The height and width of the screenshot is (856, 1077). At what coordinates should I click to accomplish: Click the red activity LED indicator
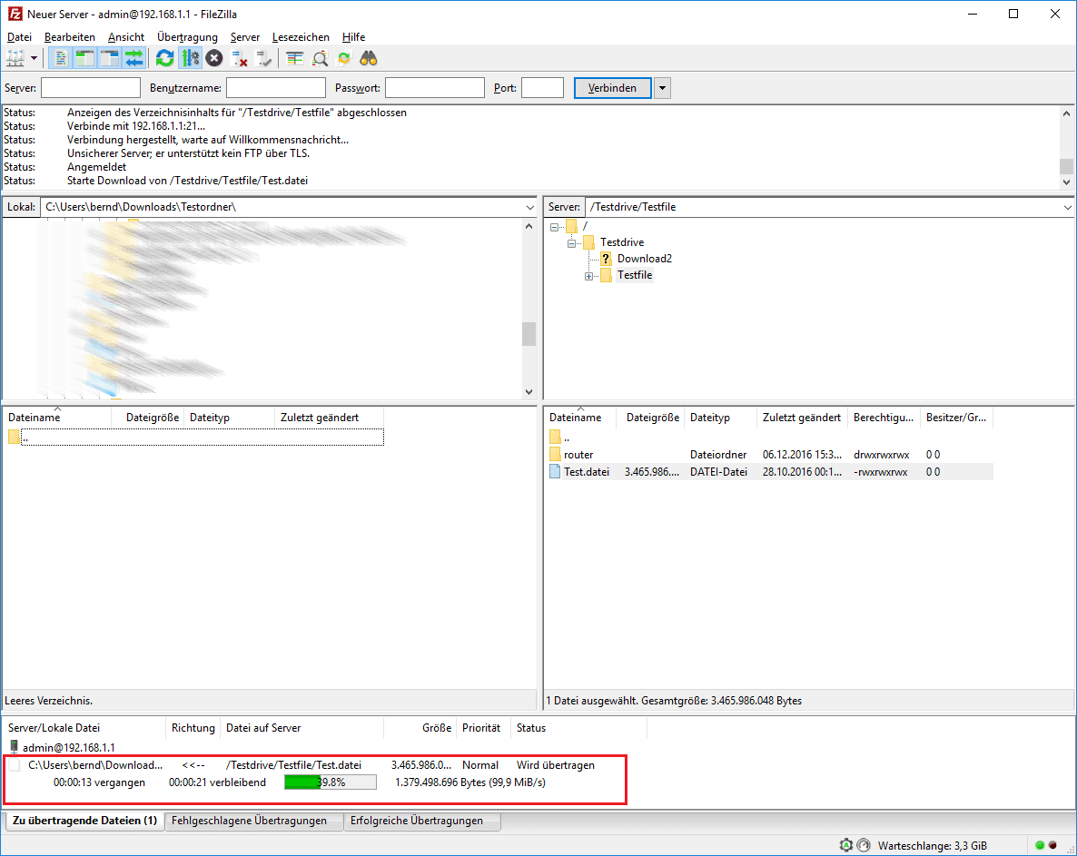[x=1053, y=845]
